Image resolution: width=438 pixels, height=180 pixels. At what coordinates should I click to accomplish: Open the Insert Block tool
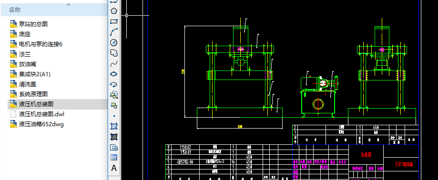[114, 95]
